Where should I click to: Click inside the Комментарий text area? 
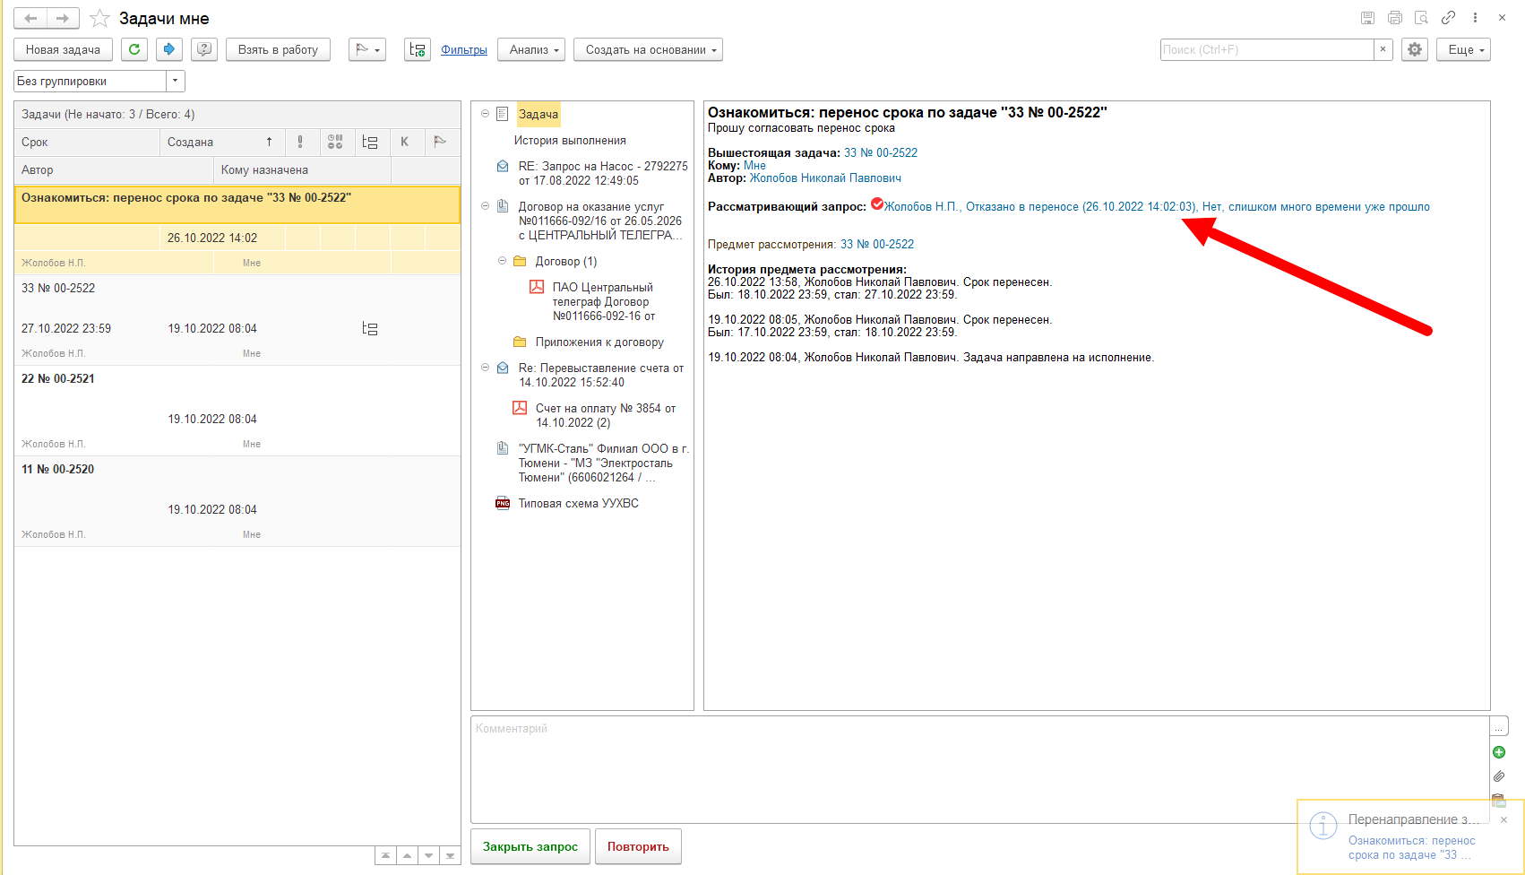tap(980, 769)
